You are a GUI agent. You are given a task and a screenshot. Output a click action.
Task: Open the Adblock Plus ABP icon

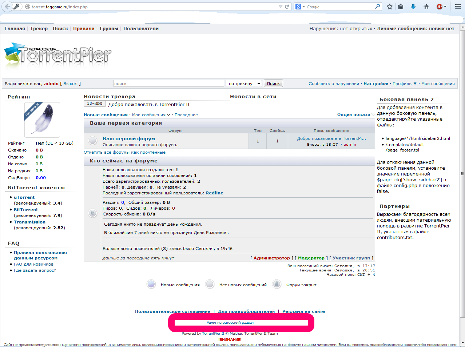tap(440, 7)
